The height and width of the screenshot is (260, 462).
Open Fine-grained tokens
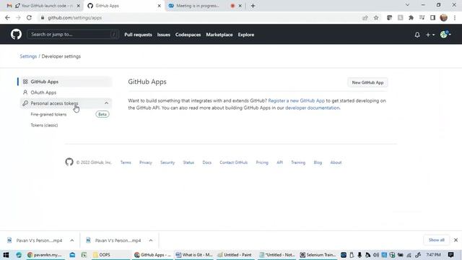point(48,114)
